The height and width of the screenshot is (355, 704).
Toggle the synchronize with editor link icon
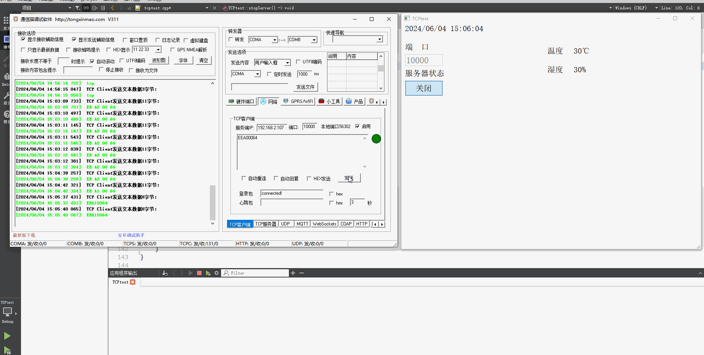(x=86, y=8)
